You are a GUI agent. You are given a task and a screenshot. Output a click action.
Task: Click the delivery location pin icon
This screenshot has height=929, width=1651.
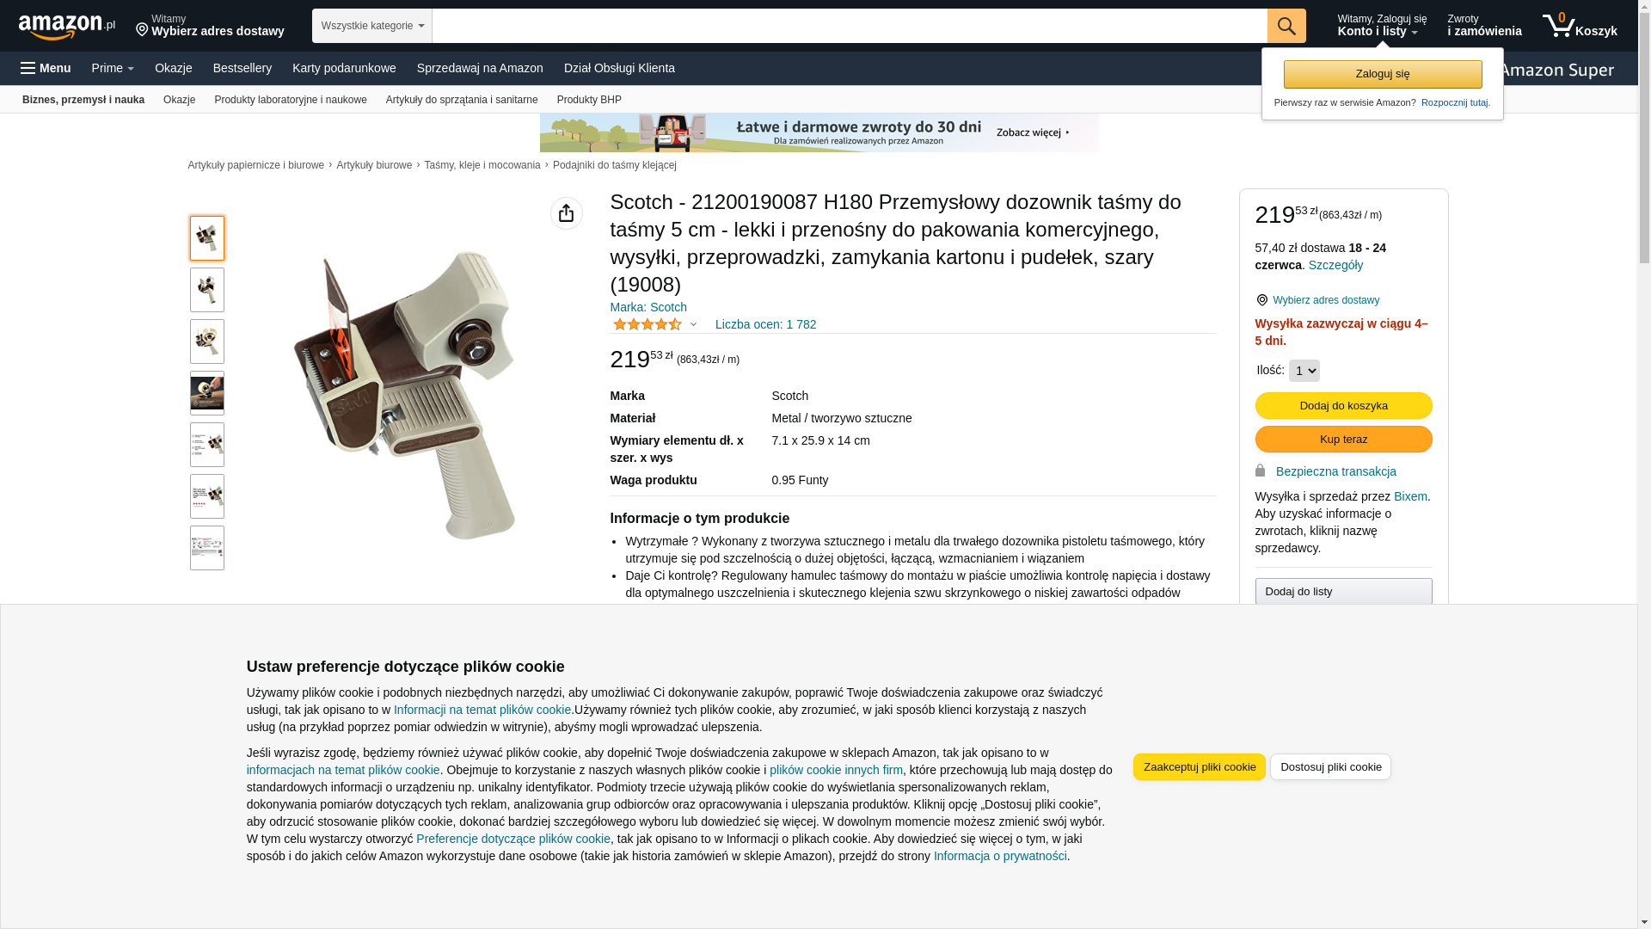click(x=1261, y=300)
